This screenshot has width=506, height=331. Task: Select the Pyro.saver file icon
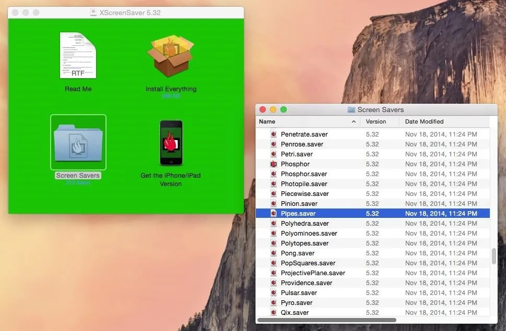coord(274,303)
